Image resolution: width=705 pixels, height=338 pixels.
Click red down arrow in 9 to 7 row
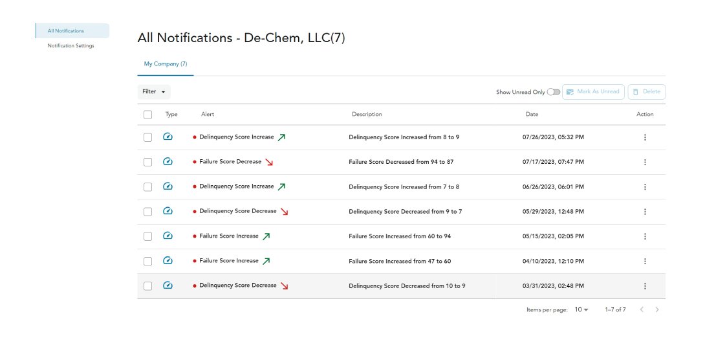coord(284,212)
